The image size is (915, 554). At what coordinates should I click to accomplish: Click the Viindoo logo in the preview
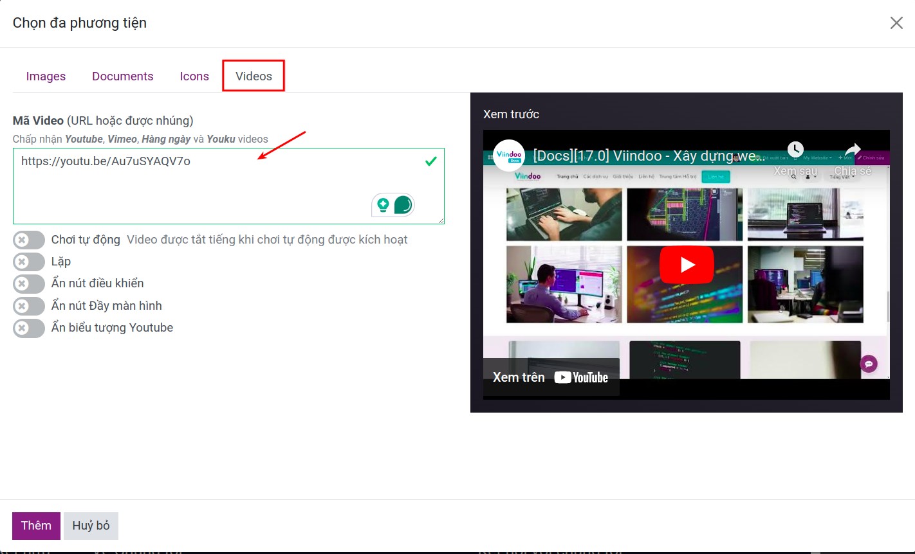(508, 156)
